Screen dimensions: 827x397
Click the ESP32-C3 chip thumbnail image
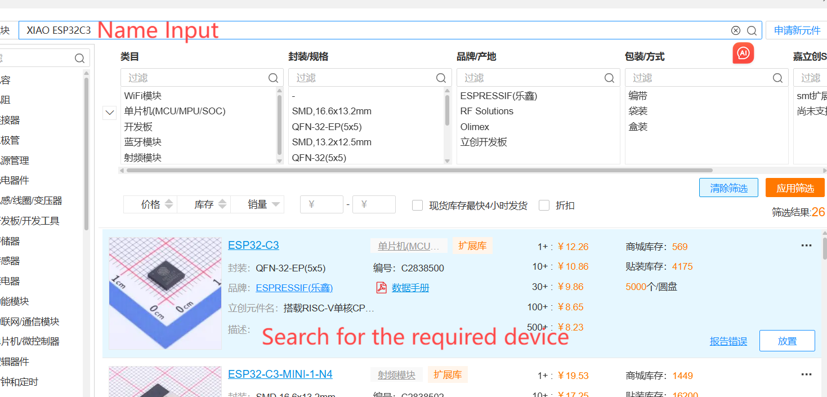click(165, 293)
